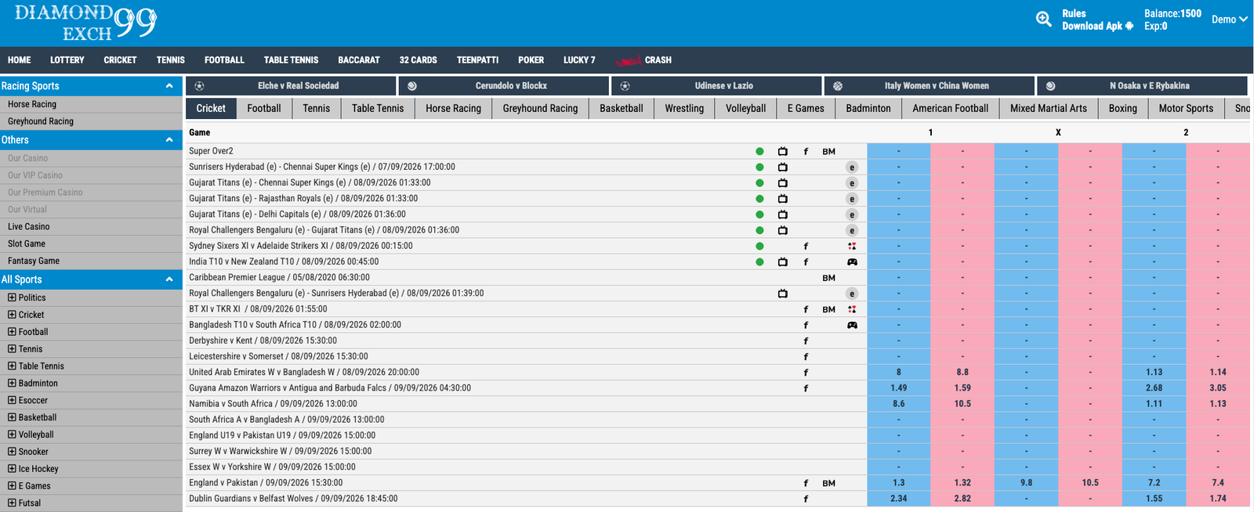Image resolution: width=1254 pixels, height=512 pixels.
Task: Expand the Ice Hockey plus box
Action: (x=12, y=469)
